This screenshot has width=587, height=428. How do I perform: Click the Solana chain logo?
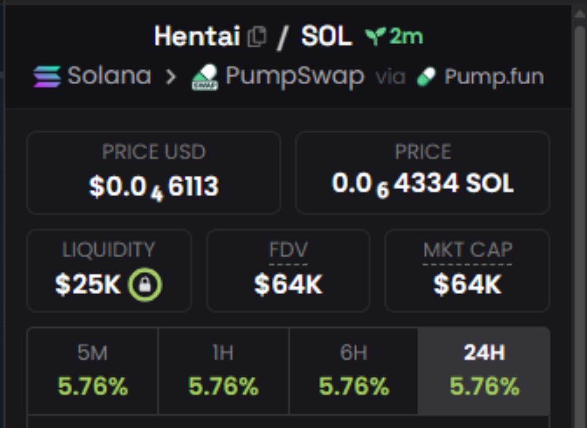click(x=47, y=76)
